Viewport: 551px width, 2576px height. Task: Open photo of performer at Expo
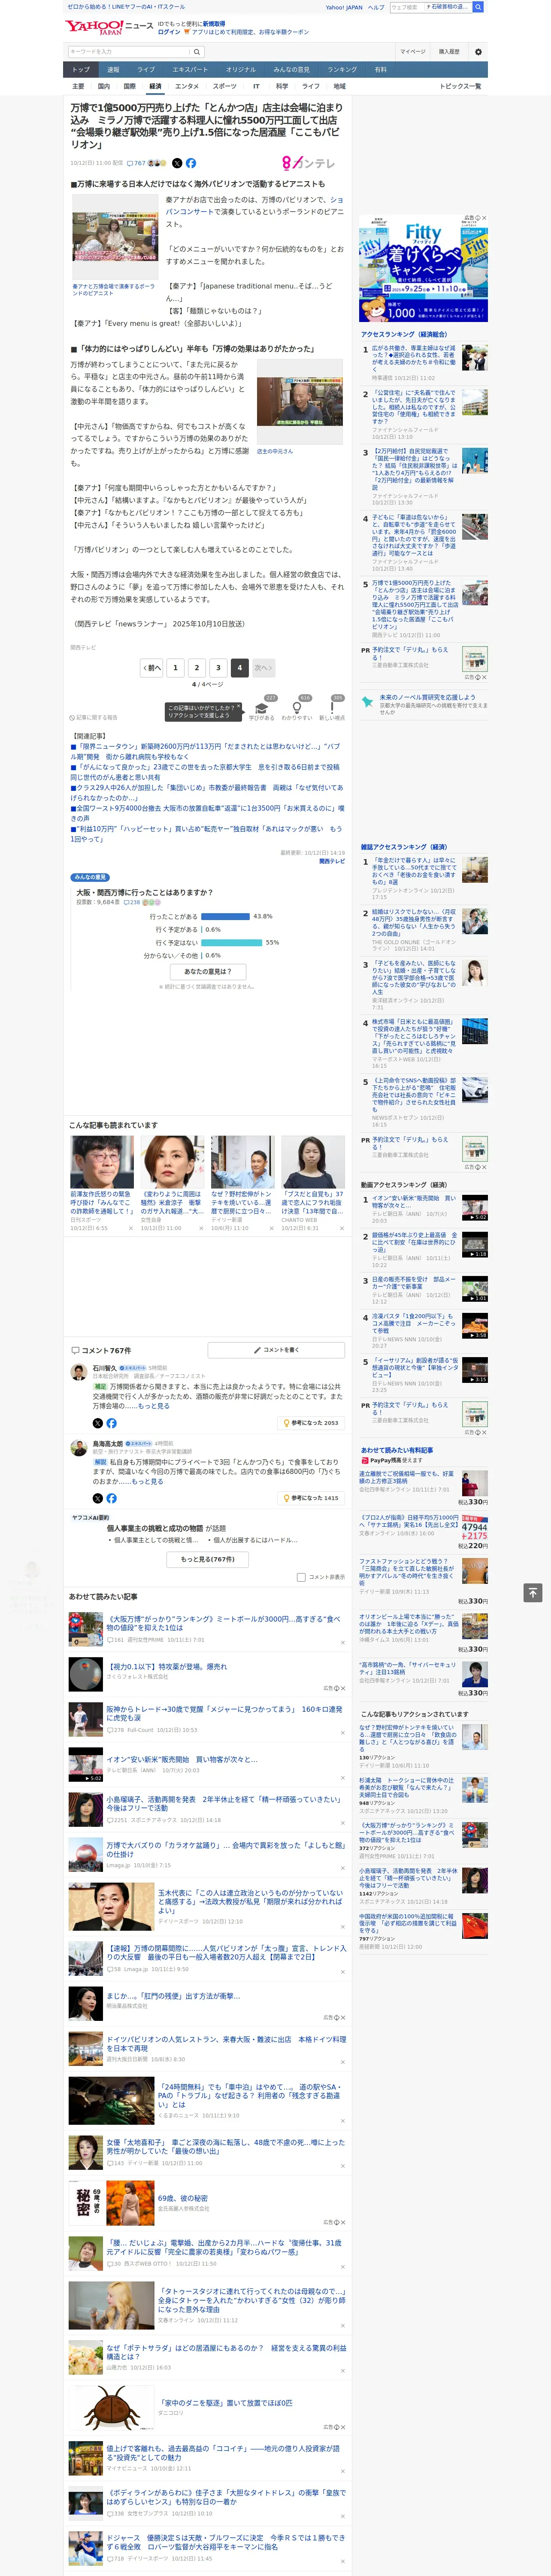tap(114, 238)
